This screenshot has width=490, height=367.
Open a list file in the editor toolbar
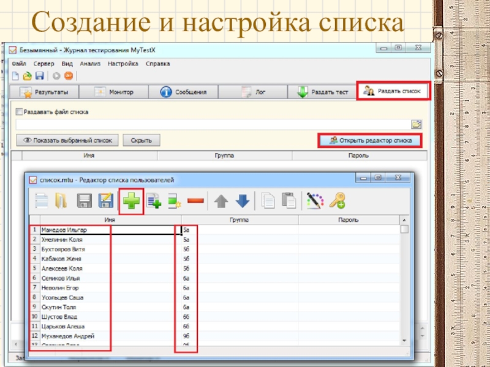coord(61,201)
